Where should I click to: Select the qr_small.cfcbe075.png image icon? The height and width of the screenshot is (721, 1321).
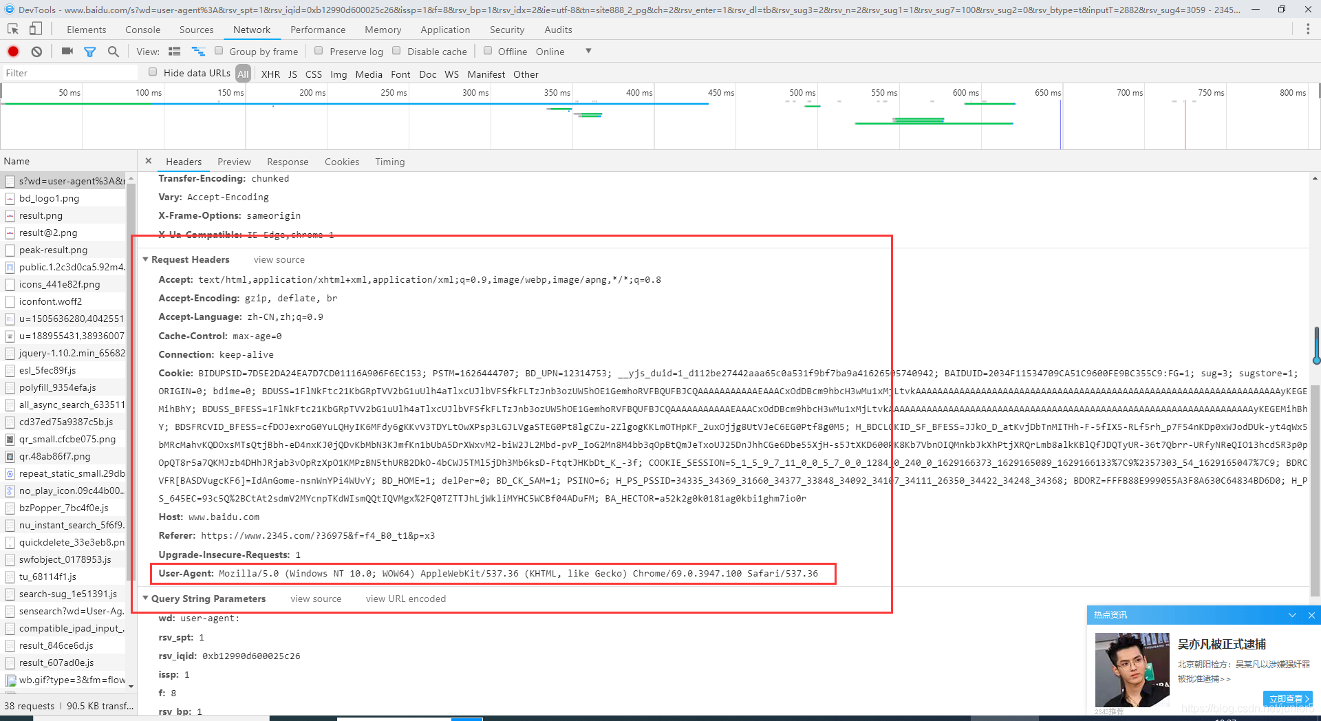(10, 439)
